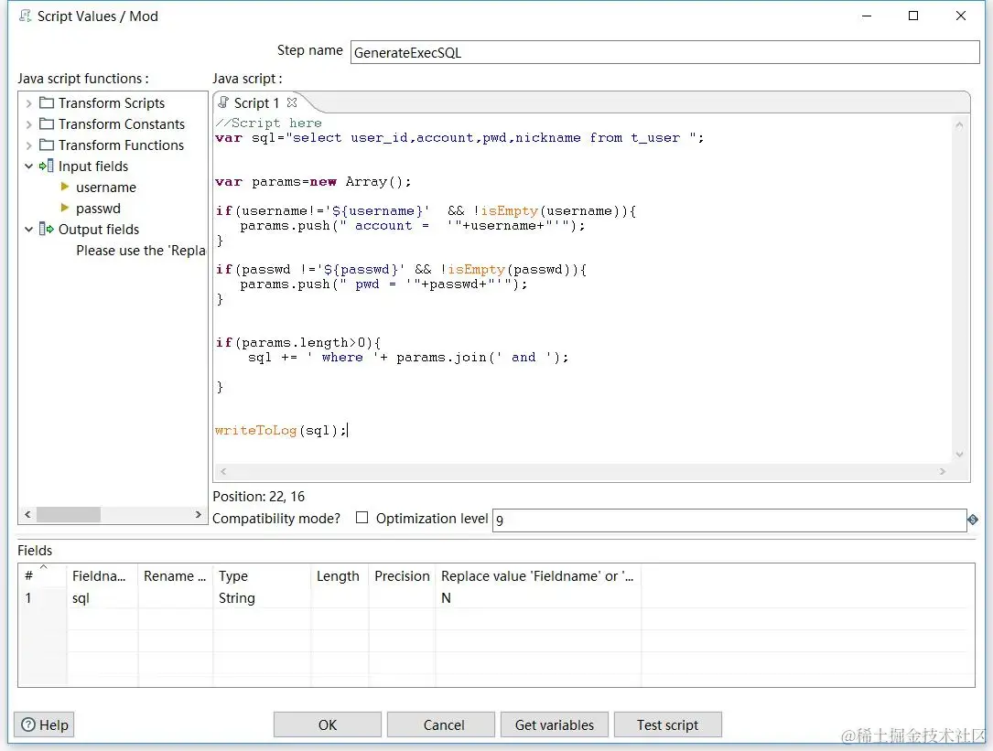Select the Script 1 tab
This screenshot has height=751, width=993.
(x=256, y=102)
